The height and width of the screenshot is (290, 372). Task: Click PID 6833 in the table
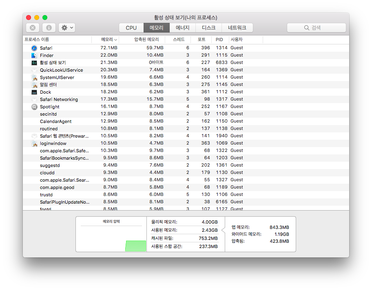221,62
